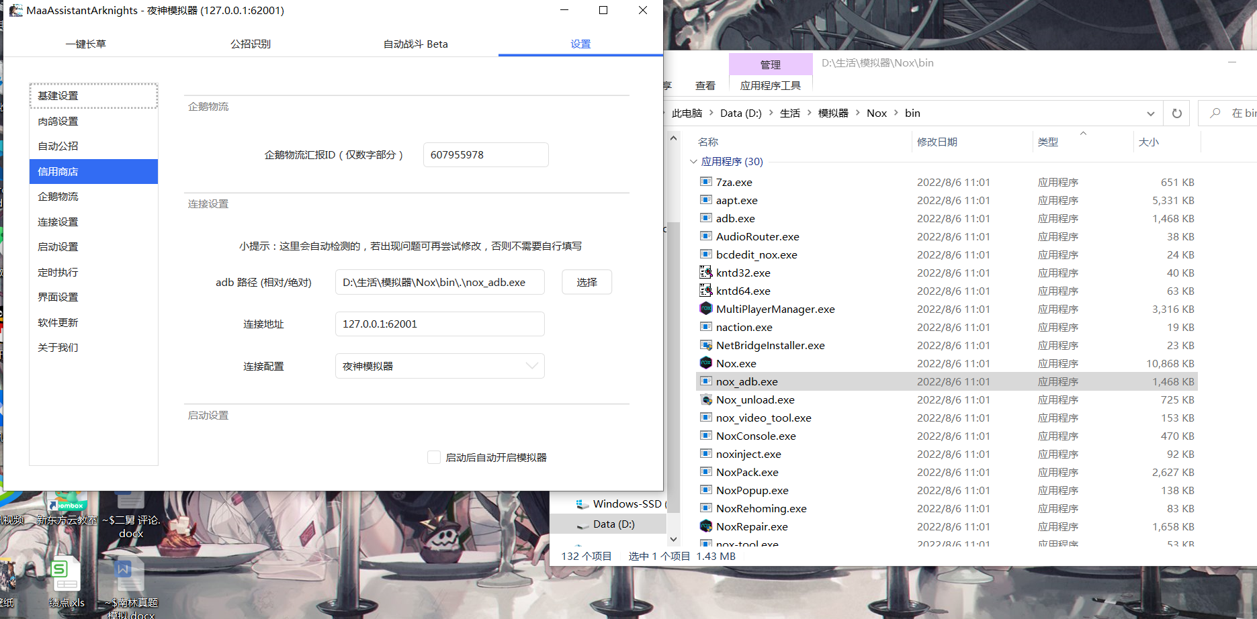Select 基建设置 in settings sidebar
1257x619 pixels.
93,96
